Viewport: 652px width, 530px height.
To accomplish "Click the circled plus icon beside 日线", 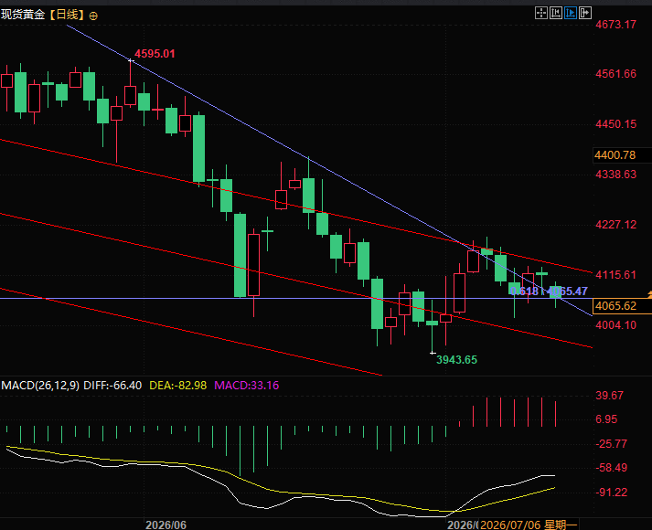I will tap(93, 16).
